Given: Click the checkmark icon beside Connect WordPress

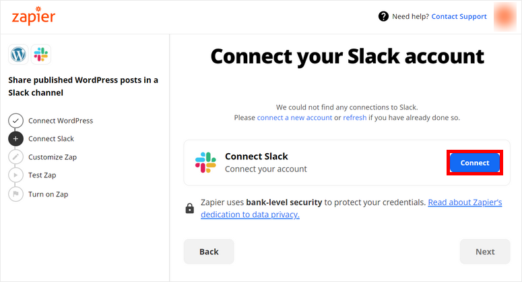Looking at the screenshot, I should click(x=15, y=121).
